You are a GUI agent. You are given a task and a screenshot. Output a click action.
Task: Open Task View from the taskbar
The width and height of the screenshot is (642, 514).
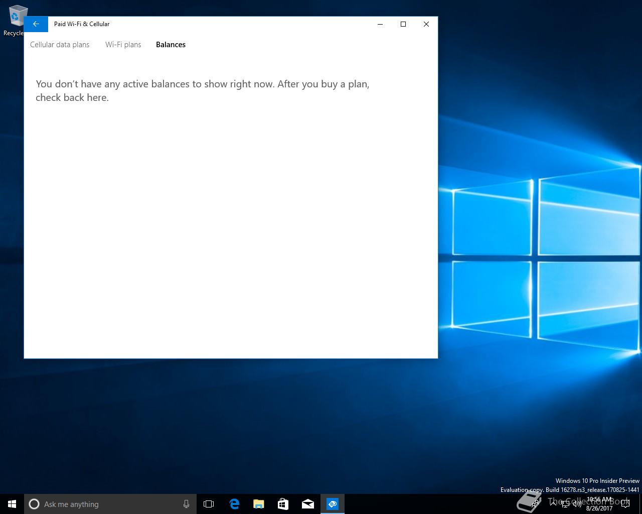pos(209,504)
